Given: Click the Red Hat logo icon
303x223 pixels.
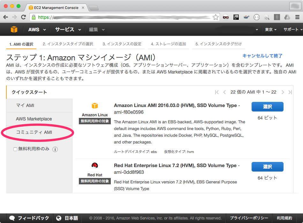Looking at the screenshot, I should click(x=95, y=165).
